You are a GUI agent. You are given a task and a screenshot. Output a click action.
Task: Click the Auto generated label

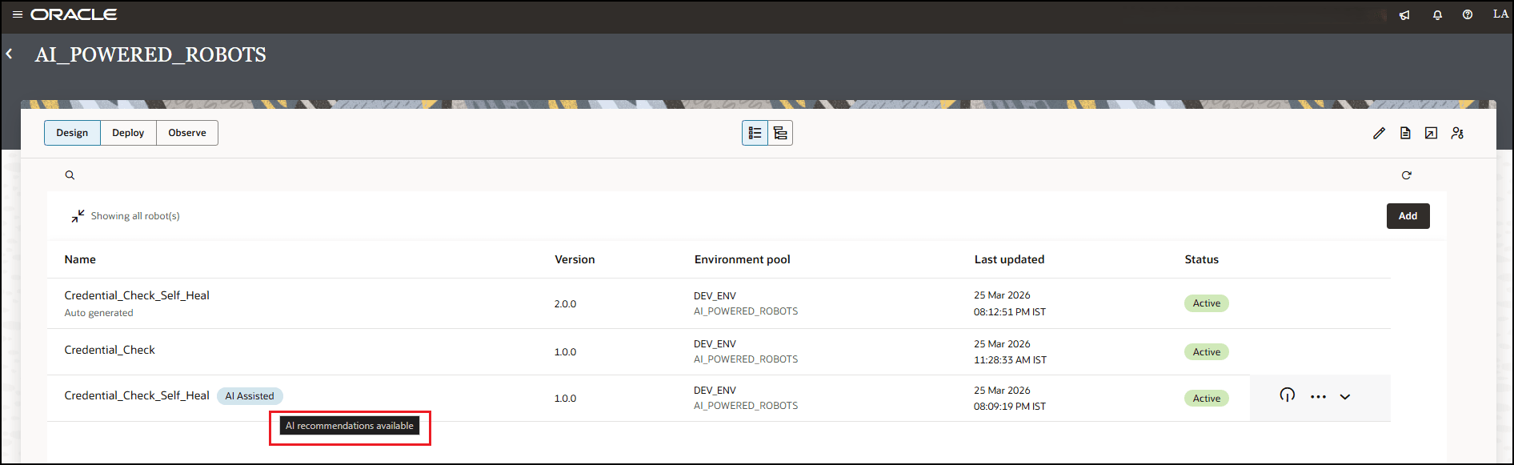tap(98, 313)
